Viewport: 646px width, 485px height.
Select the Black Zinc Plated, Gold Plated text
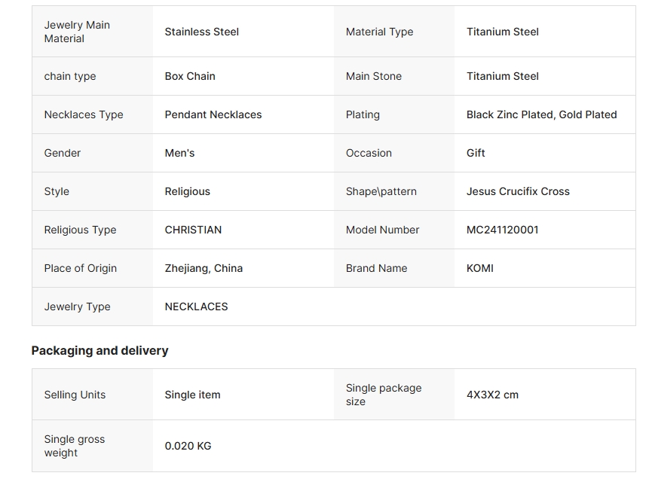click(x=541, y=114)
